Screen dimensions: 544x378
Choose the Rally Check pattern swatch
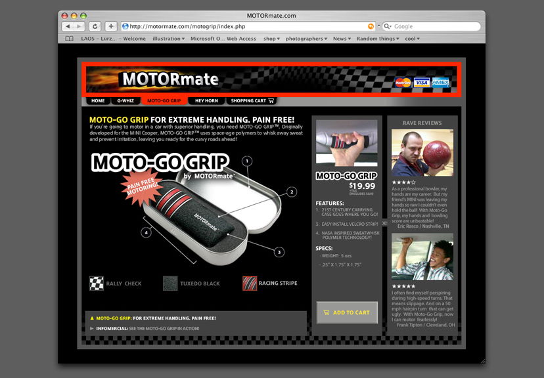tap(97, 283)
